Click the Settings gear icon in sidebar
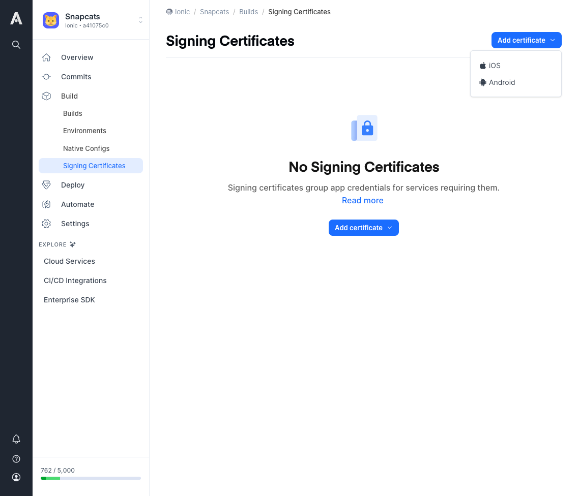Image resolution: width=578 pixels, height=496 pixels. [x=46, y=224]
